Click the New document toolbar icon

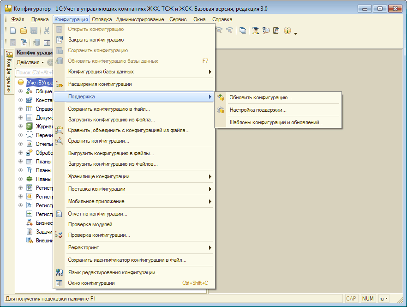[x=13, y=30]
